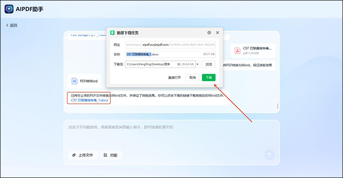Click 直接打开 to open directly
The width and height of the screenshot is (343, 178).
175,78
